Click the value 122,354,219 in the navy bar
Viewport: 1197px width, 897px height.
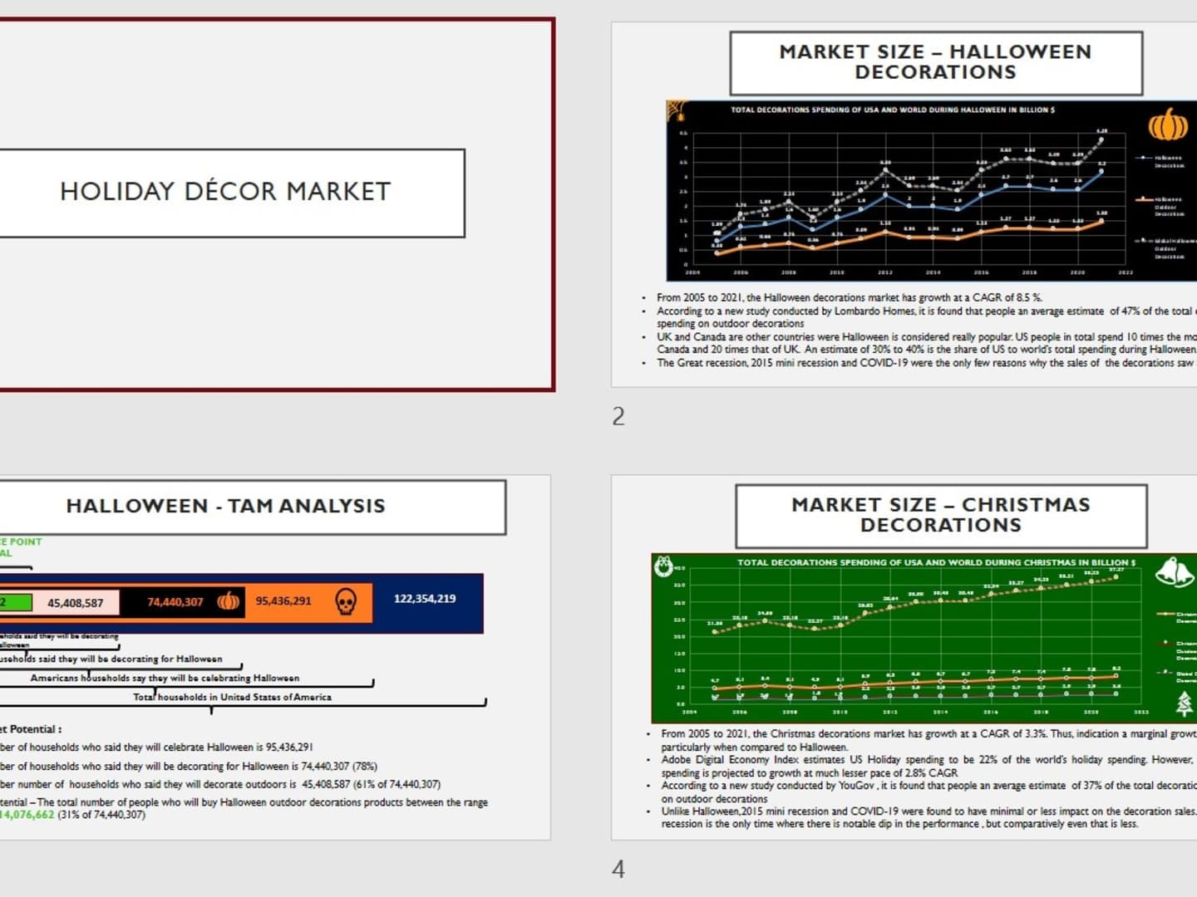(x=425, y=598)
